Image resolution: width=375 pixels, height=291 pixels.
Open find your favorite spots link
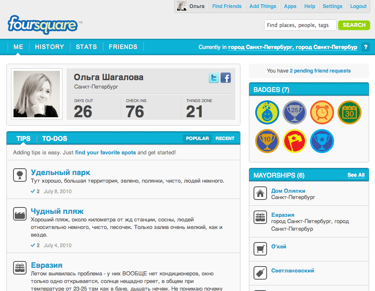(x=105, y=153)
